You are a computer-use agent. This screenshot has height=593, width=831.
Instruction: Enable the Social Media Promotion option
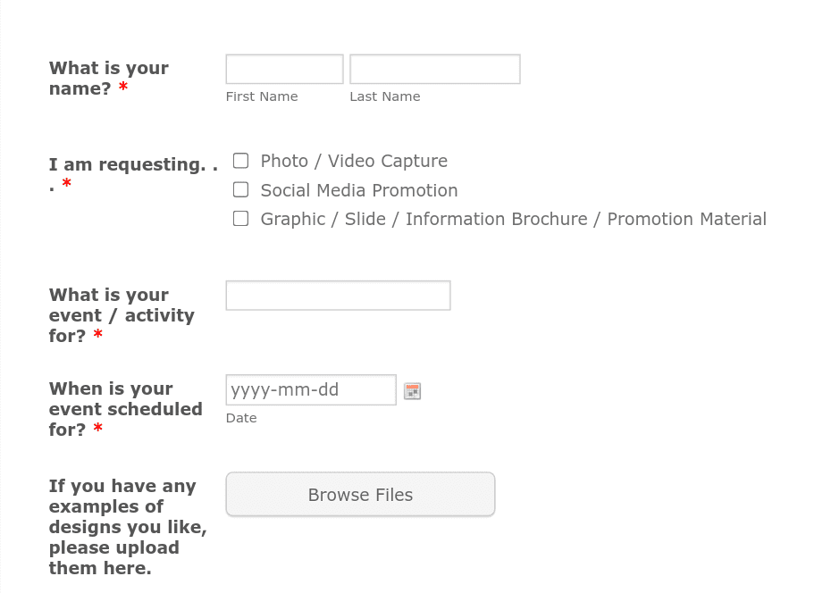(240, 189)
